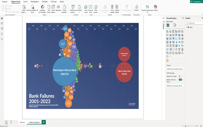
Task: Open the Modelagem ribbon tab
Action: pyautogui.click(x=34, y=2)
